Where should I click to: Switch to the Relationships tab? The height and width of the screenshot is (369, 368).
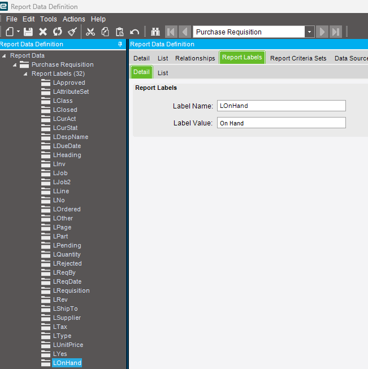pyautogui.click(x=195, y=58)
